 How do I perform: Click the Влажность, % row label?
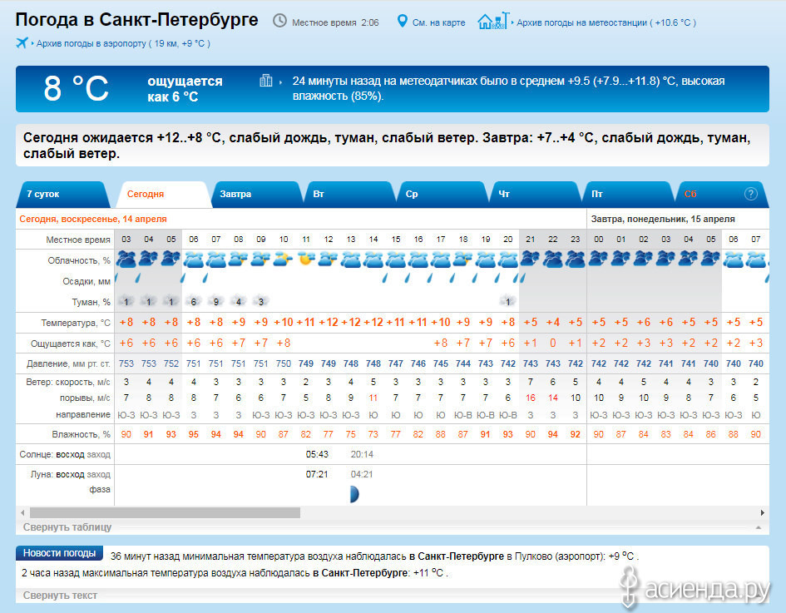coord(81,434)
